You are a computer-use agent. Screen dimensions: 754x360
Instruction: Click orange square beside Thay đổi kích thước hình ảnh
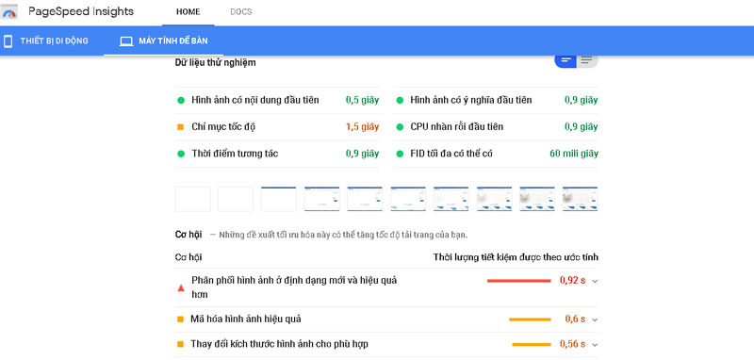click(181, 344)
